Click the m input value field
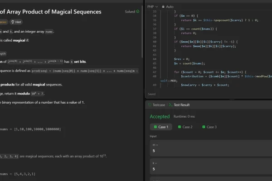The image size is (272, 181). (209, 151)
